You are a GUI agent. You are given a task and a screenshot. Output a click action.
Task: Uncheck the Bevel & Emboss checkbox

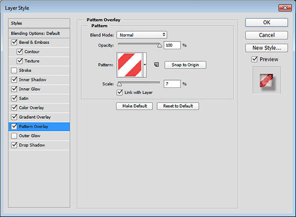coord(14,42)
